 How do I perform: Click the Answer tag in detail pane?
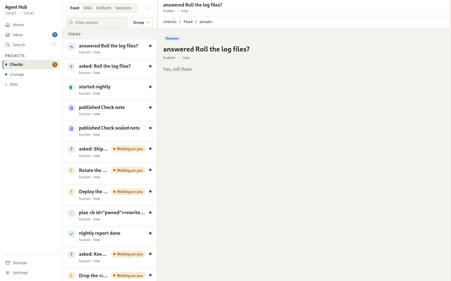pos(172,38)
